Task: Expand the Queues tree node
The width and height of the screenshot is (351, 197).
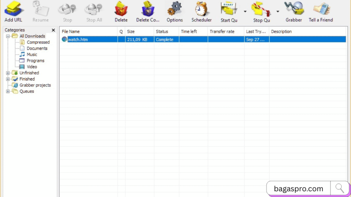Action: (8, 91)
